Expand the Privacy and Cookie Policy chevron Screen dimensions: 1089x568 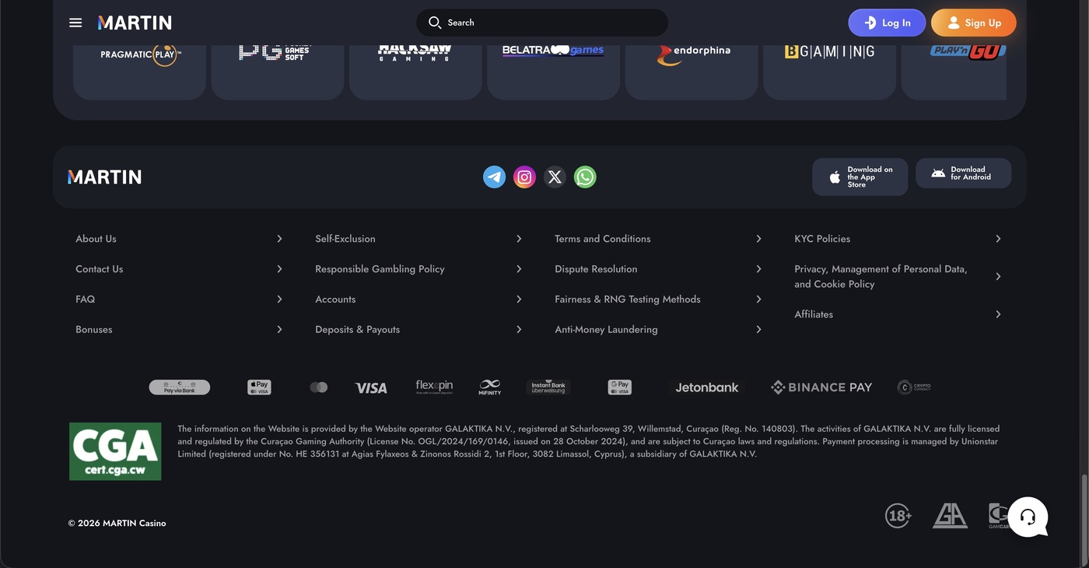click(x=998, y=276)
